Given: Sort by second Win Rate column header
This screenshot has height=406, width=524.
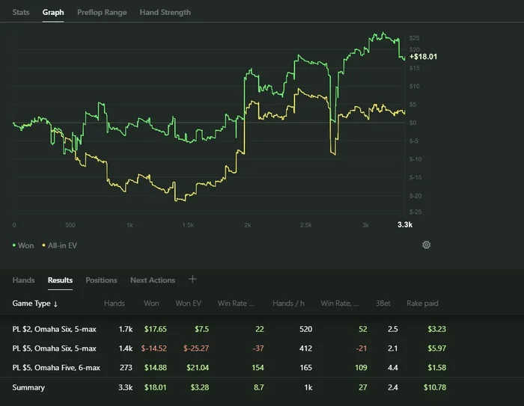Looking at the screenshot, I should pos(340,303).
